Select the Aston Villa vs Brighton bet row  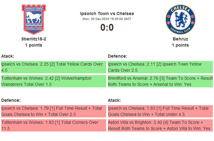[x=160, y=125]
